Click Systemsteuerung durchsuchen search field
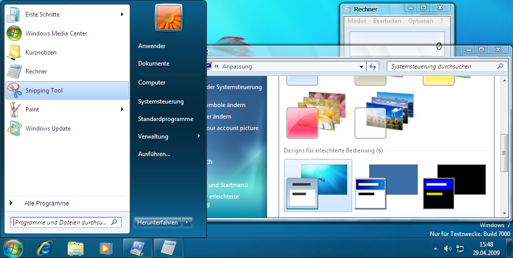The image size is (513, 258). tap(447, 66)
